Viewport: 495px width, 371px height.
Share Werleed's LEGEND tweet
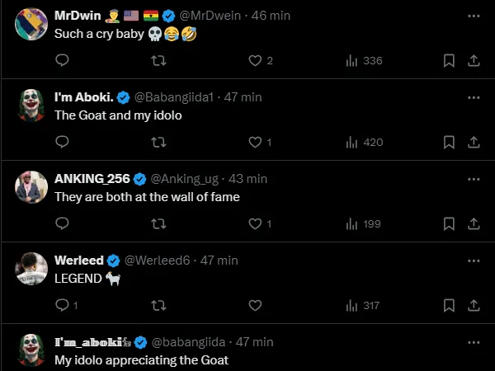(474, 305)
